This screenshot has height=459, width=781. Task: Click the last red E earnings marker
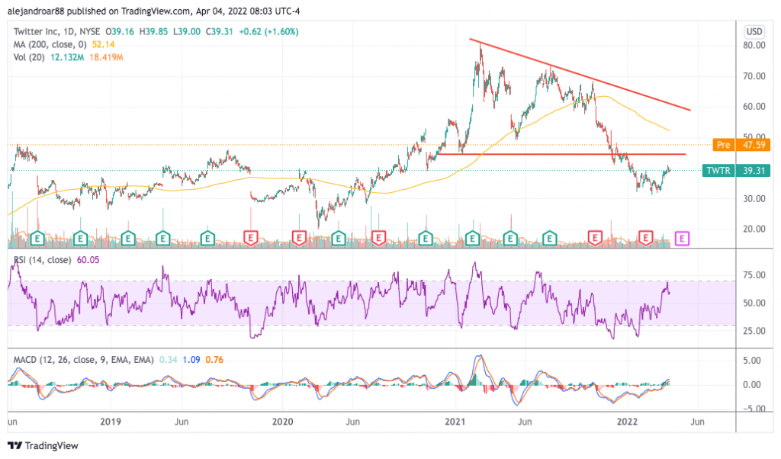pyautogui.click(x=645, y=238)
